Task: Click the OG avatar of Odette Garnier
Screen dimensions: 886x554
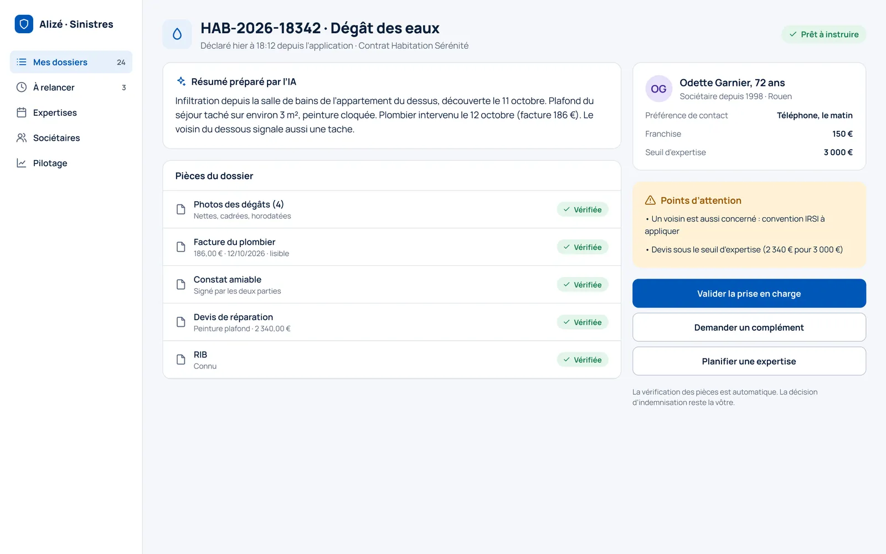Action: 658,89
